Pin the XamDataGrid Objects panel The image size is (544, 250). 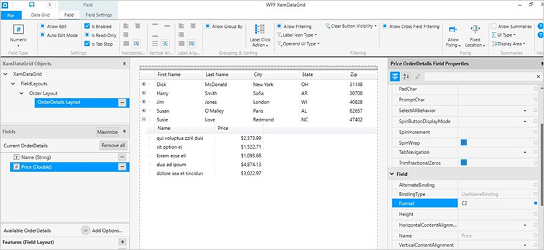click(x=124, y=64)
